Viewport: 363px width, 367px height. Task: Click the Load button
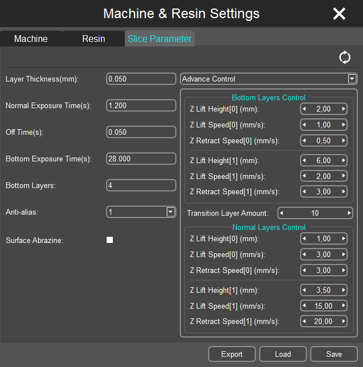point(282,354)
